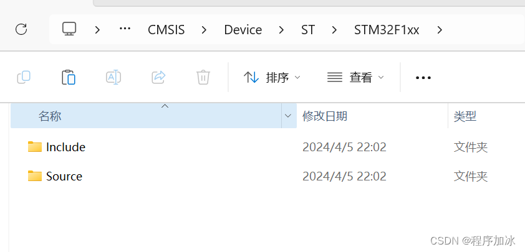Expand chevron after STM32F1xx breadcrumb
This screenshot has width=525, height=252.
pyautogui.click(x=440, y=29)
